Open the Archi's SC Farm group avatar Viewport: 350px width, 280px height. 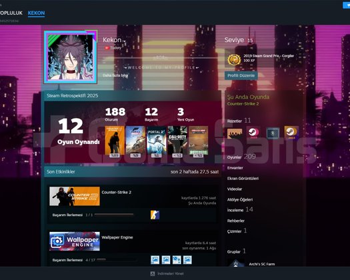coord(236,263)
